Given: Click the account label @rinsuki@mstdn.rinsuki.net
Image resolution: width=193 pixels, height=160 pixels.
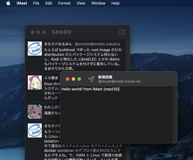Looking at the screenshot, I should click(x=120, y=82).
